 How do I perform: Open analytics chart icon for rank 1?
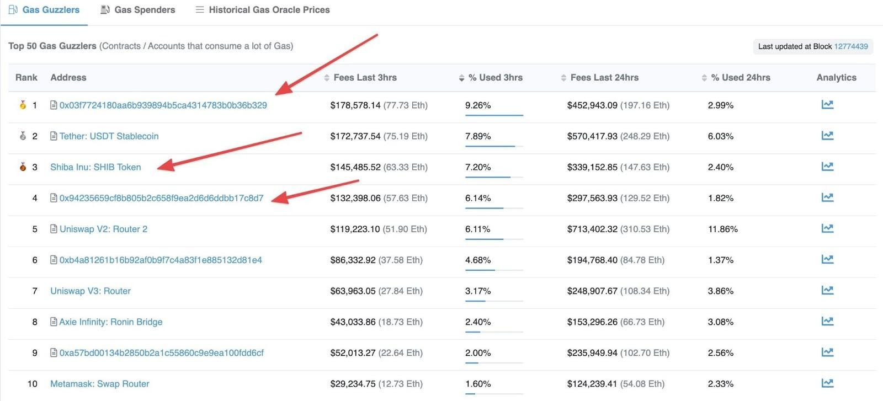827,105
